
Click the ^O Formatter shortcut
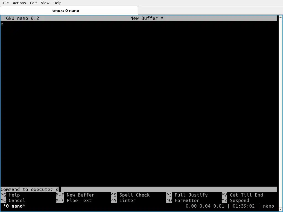(183, 200)
